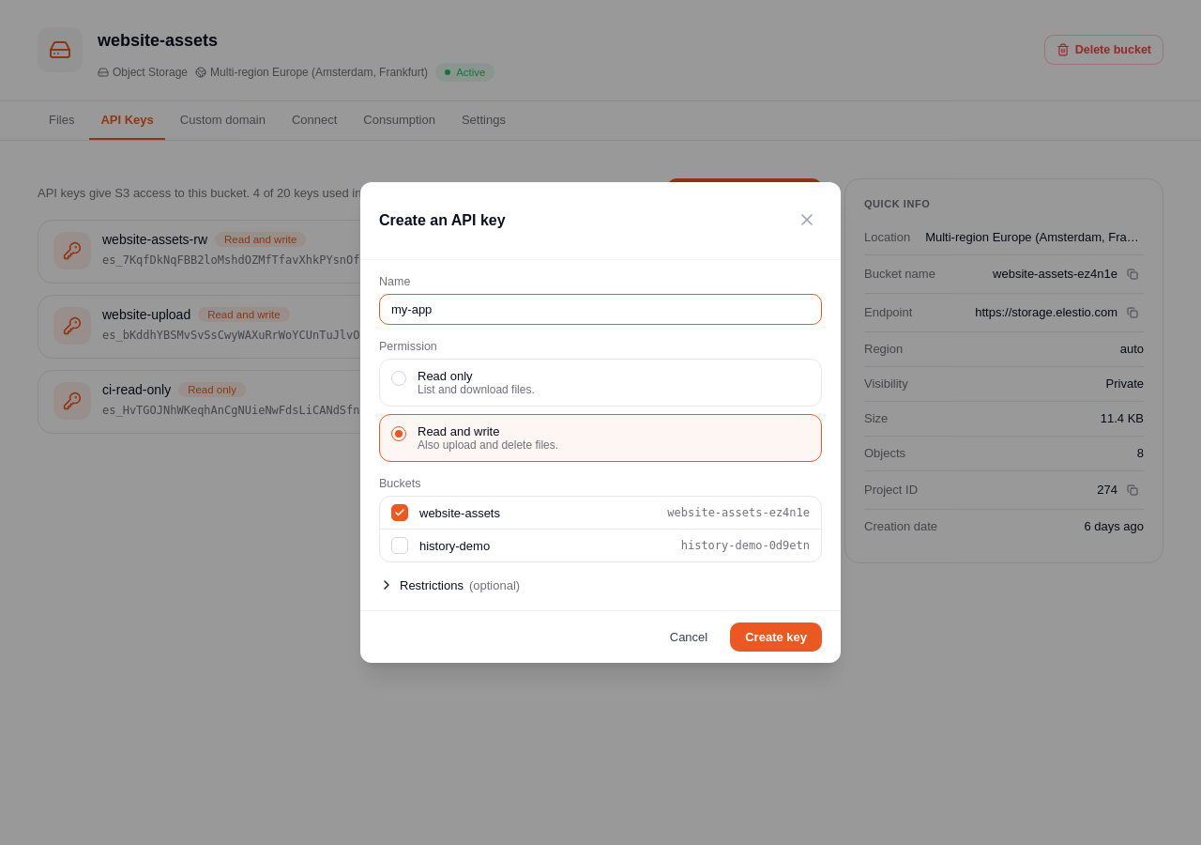Click the key icon for website-assets-rw

[72, 251]
